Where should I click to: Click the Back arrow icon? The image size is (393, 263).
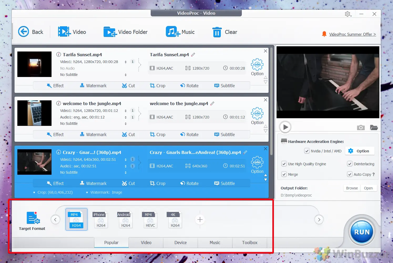pyautogui.click(x=23, y=32)
